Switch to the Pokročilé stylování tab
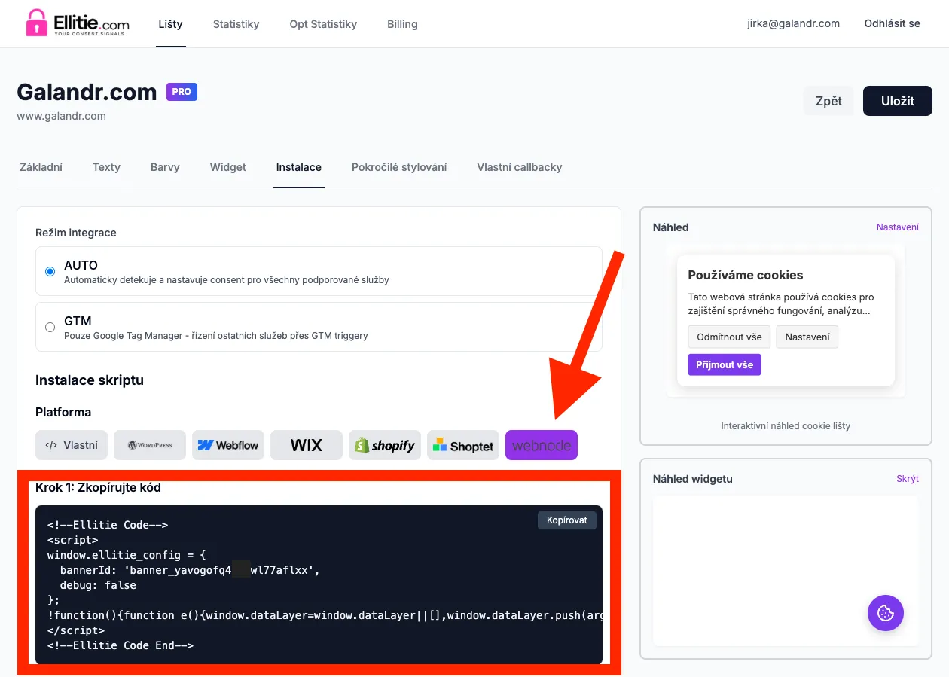Viewport: 949px width, 677px height. click(x=400, y=167)
